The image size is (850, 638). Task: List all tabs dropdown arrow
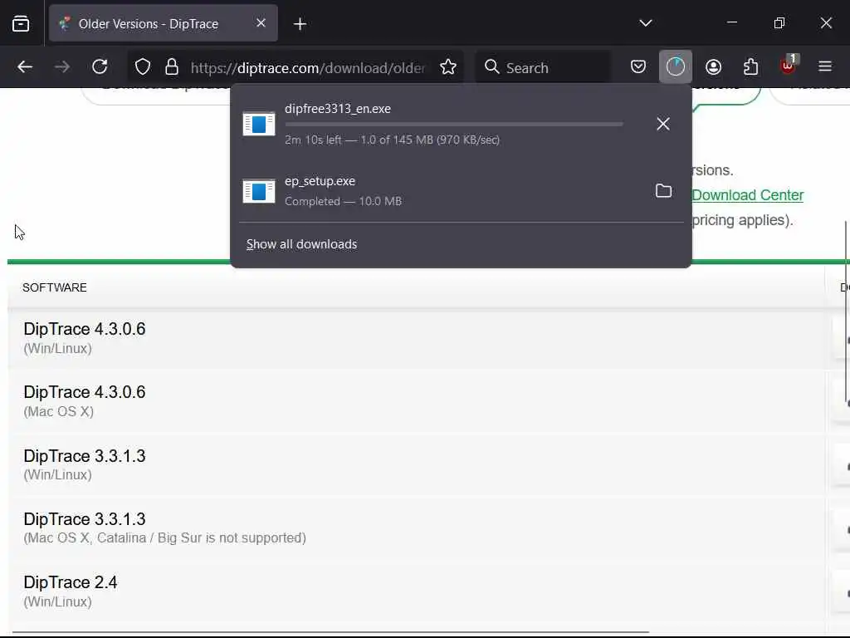pyautogui.click(x=646, y=23)
